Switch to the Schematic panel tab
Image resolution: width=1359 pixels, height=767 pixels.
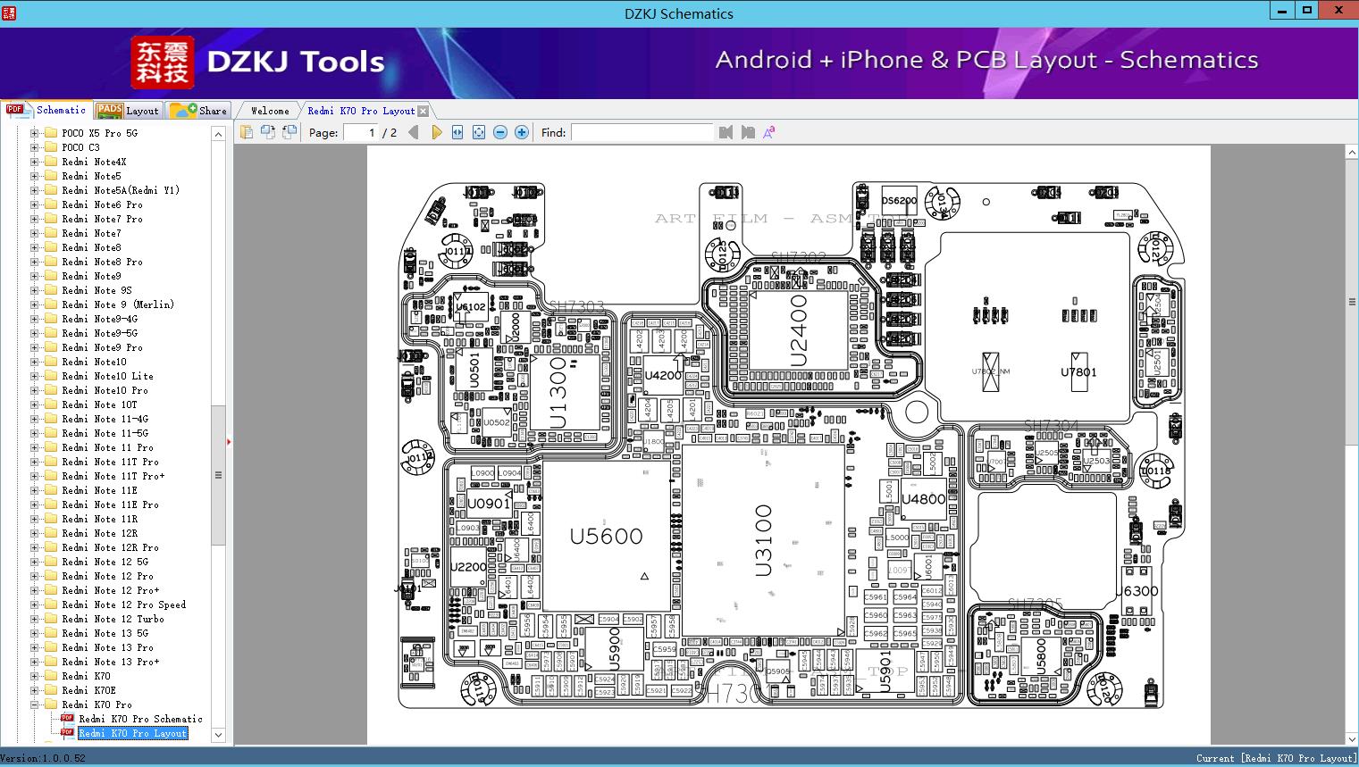(46, 110)
